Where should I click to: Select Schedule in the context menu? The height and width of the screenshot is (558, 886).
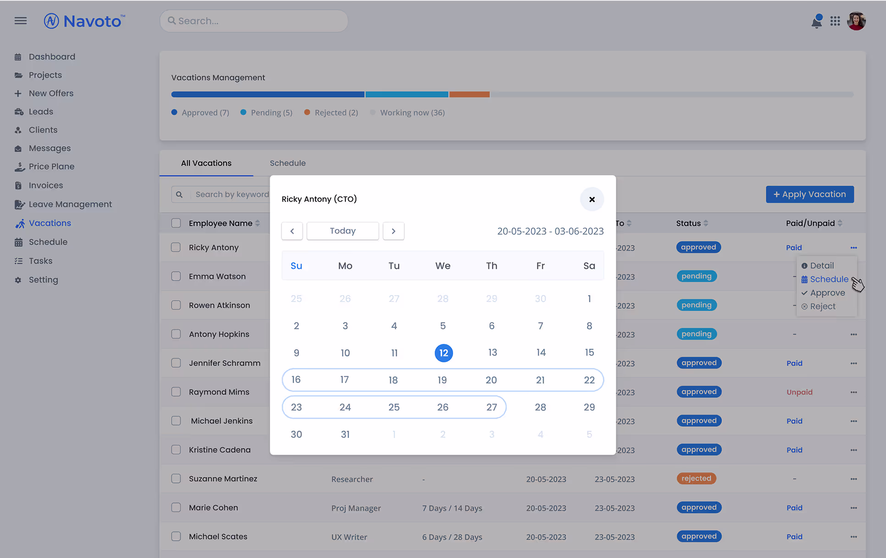pos(825,279)
